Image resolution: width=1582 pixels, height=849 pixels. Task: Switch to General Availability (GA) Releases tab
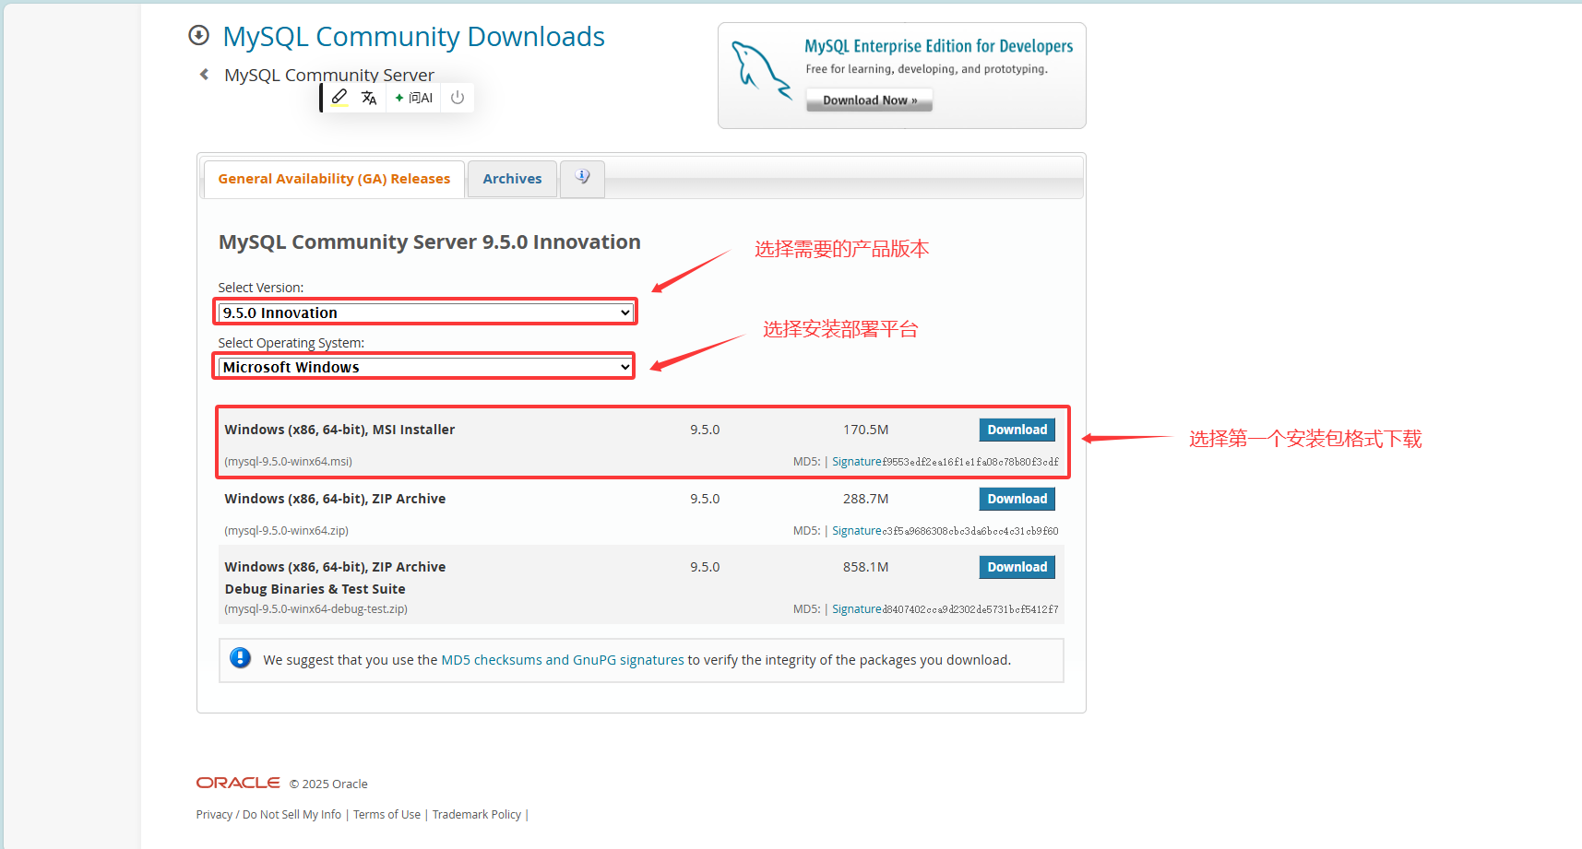pyautogui.click(x=334, y=179)
